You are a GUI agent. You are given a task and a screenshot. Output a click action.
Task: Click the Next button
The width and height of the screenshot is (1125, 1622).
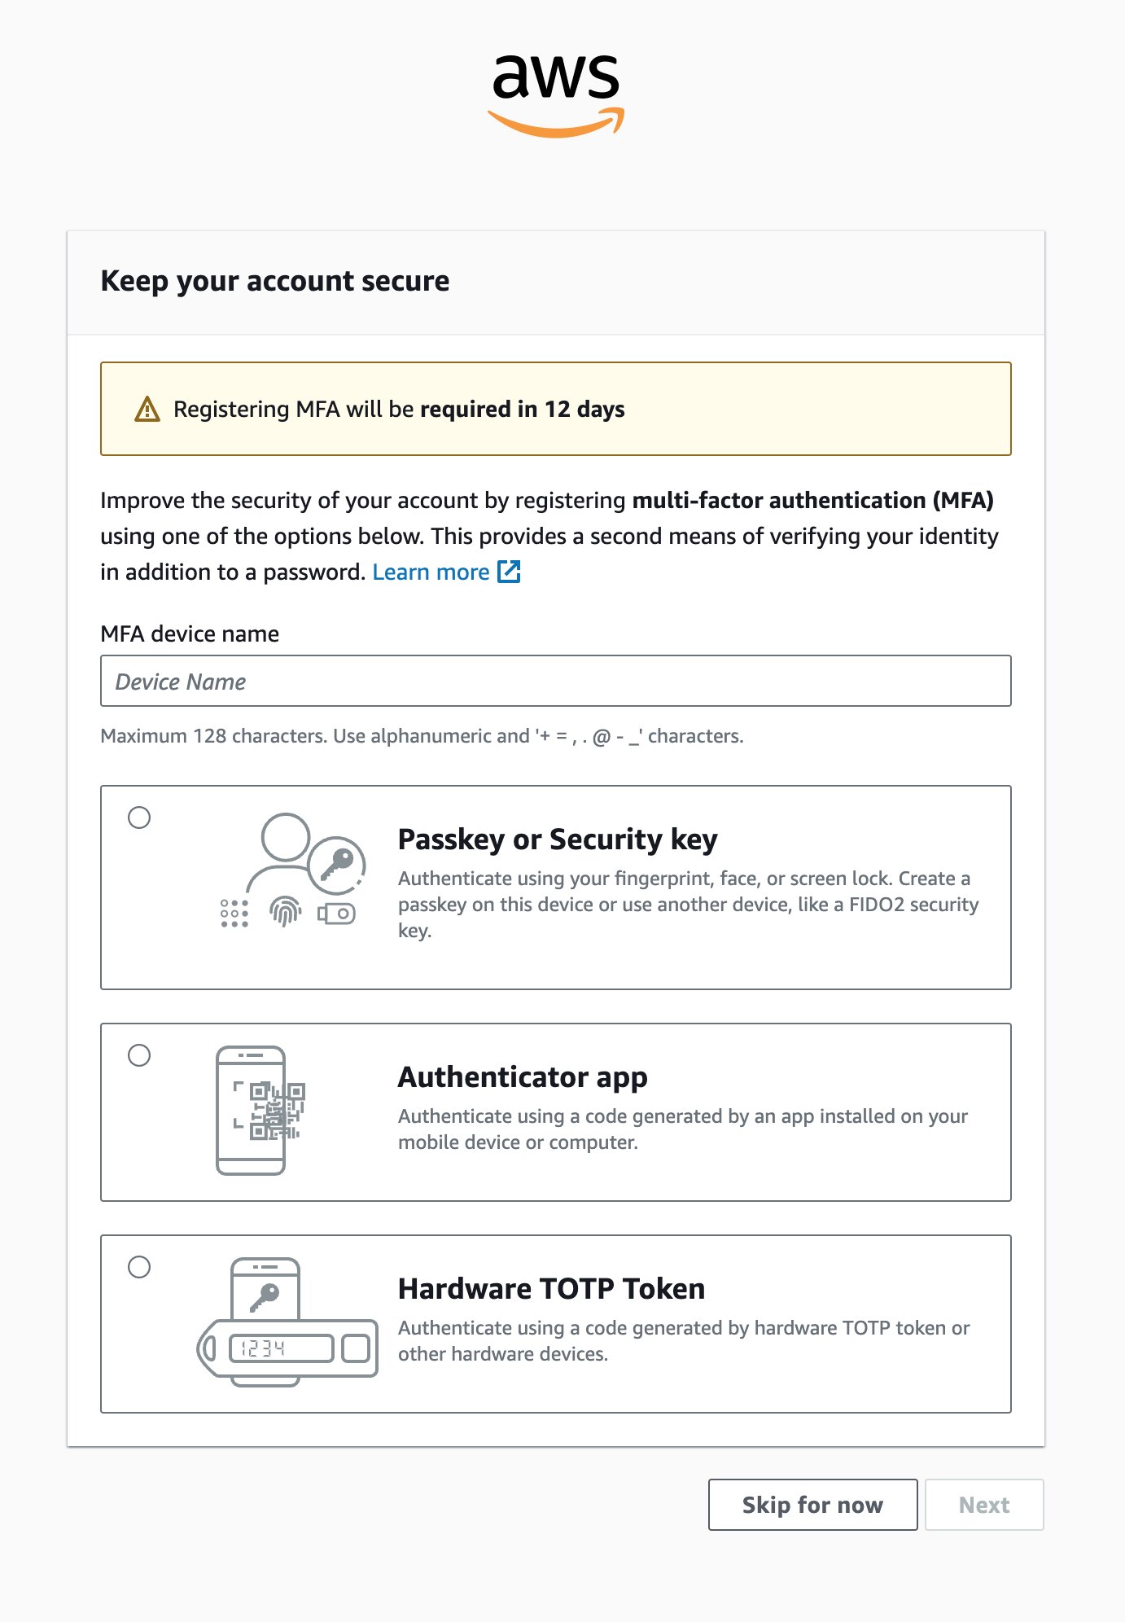click(x=983, y=1505)
